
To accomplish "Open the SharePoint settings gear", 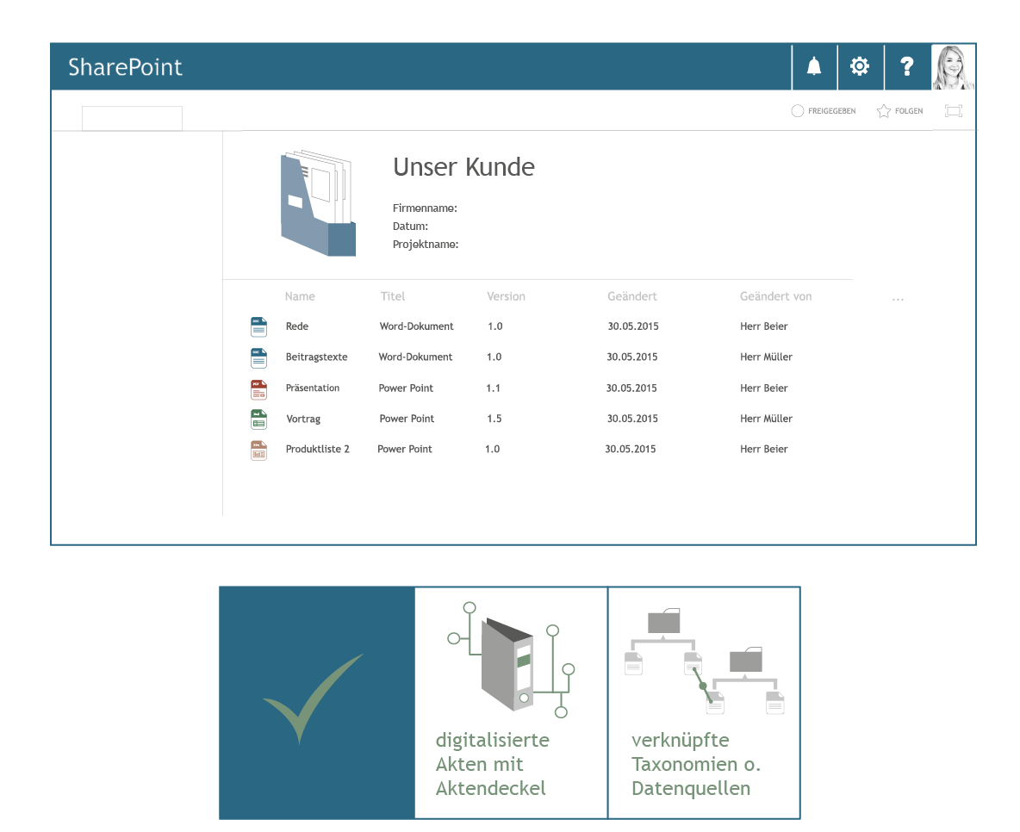I will pos(860,65).
